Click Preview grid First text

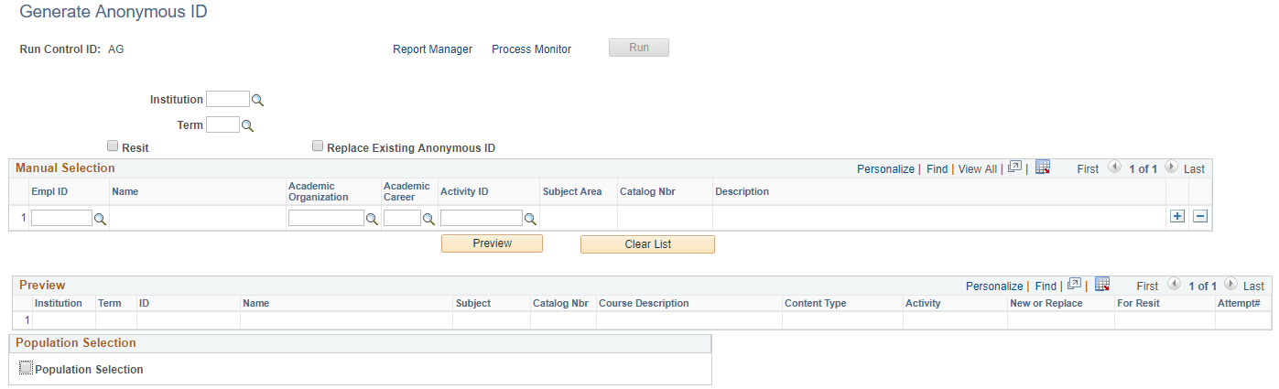pos(1147,286)
